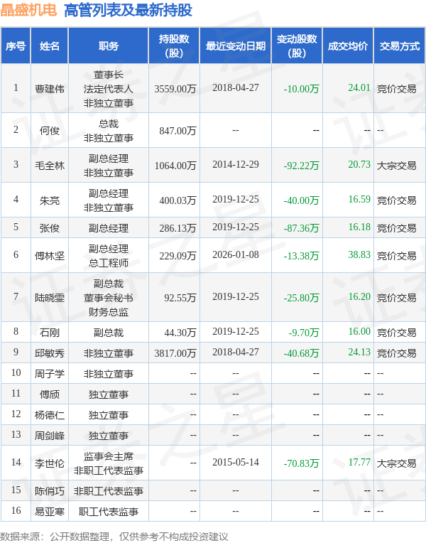Select the name 易亚寒
The height and width of the screenshot is (543, 426).
[x=50, y=512]
